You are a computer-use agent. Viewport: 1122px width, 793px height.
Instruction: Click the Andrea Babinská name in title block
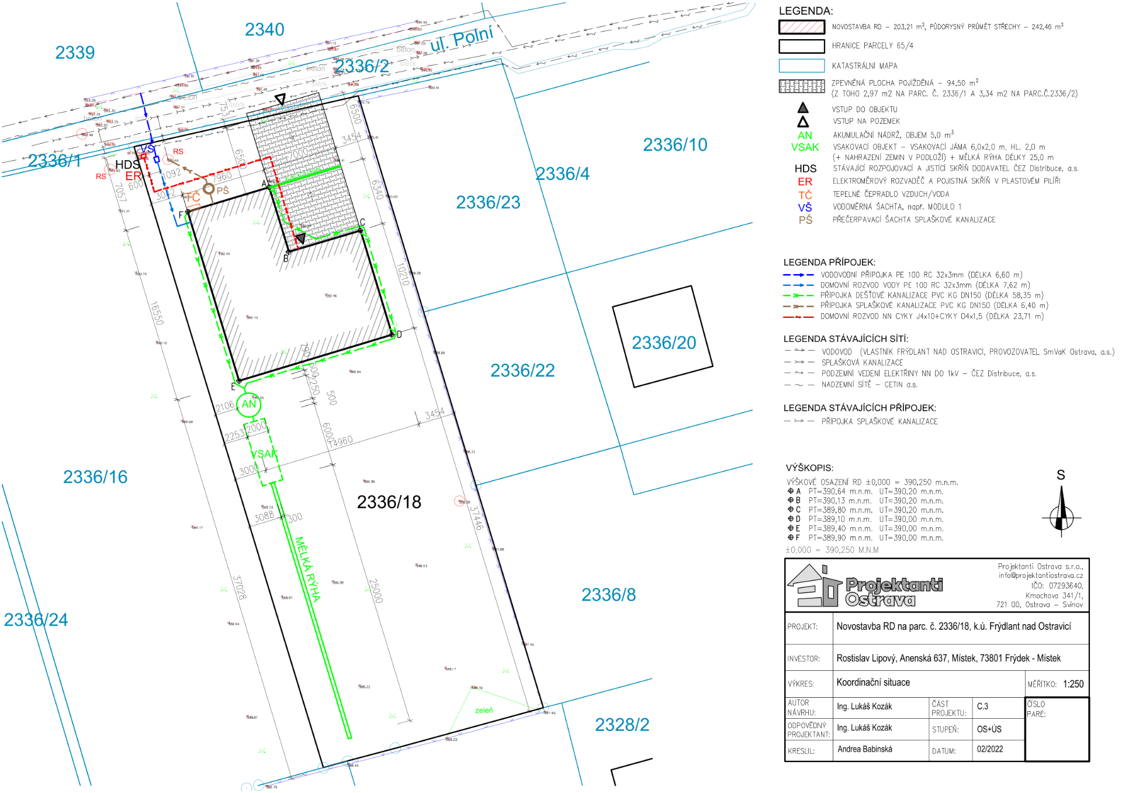pyautogui.click(x=865, y=749)
